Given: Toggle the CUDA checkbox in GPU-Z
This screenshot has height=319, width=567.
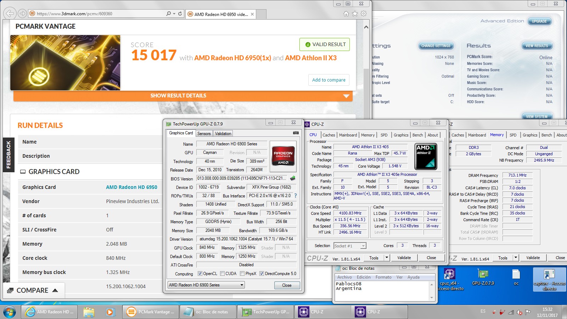Looking at the screenshot, I should coord(222,274).
